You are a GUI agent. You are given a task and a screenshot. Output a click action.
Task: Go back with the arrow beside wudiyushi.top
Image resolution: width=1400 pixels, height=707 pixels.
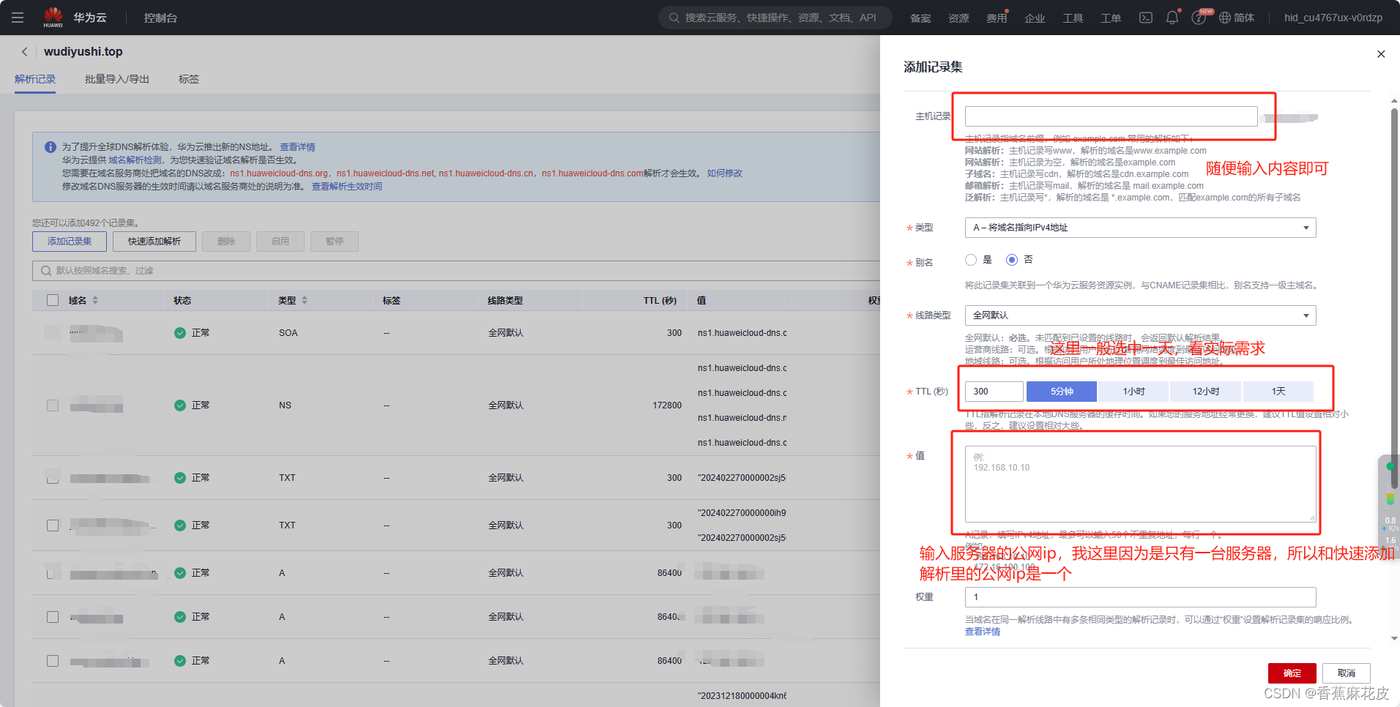click(25, 52)
